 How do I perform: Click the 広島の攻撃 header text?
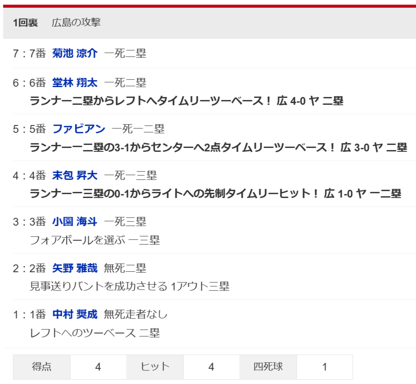[x=76, y=22]
